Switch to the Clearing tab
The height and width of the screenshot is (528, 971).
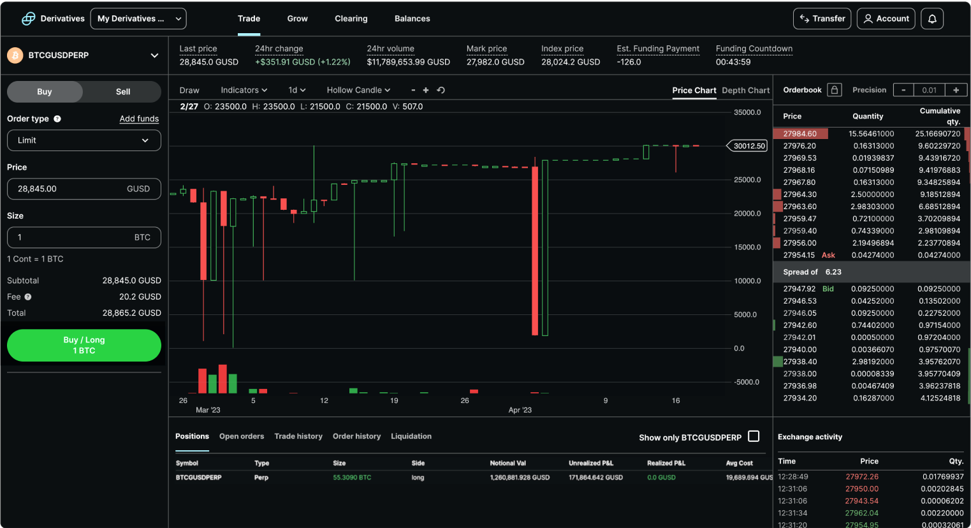click(x=351, y=18)
